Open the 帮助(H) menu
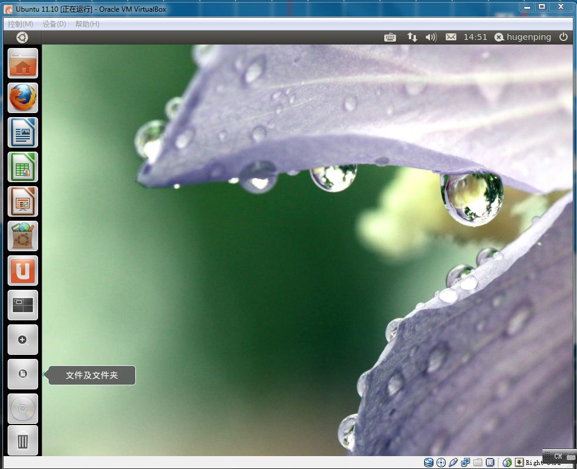Viewport: 577px width, 469px height. click(87, 24)
